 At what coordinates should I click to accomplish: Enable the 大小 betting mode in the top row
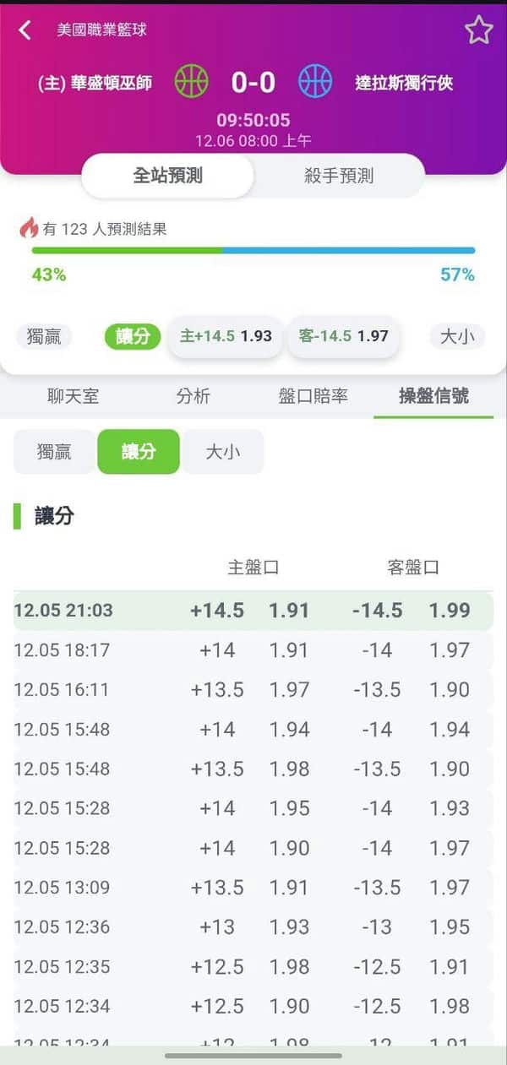(456, 336)
